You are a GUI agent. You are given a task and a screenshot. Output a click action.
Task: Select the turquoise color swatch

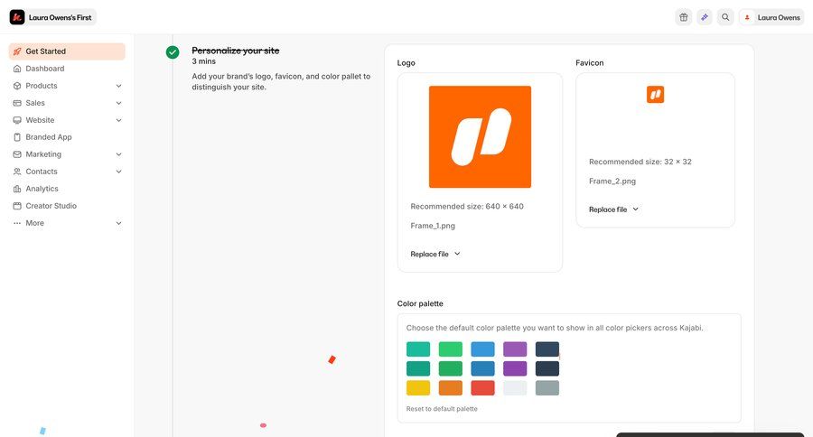pos(418,349)
